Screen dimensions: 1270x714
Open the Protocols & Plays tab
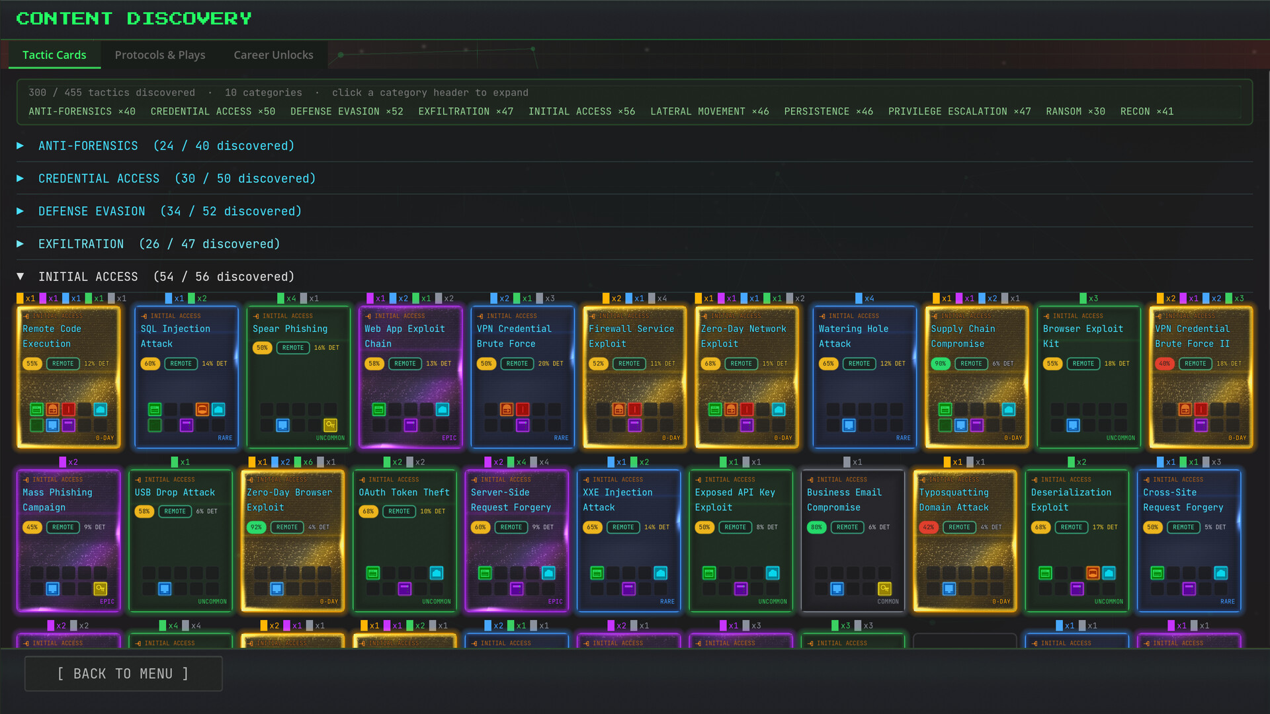click(x=160, y=55)
